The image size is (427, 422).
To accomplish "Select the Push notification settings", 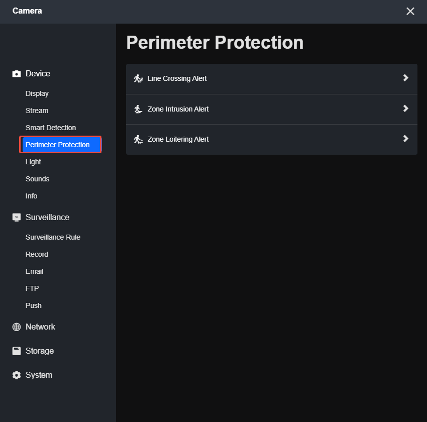I will (33, 305).
